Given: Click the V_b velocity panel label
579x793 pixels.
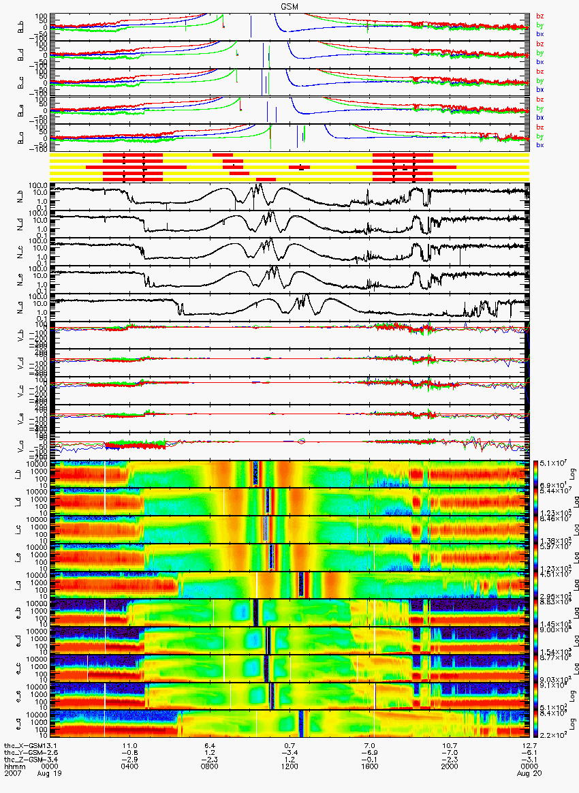Looking at the screenshot, I should pos(21,336).
